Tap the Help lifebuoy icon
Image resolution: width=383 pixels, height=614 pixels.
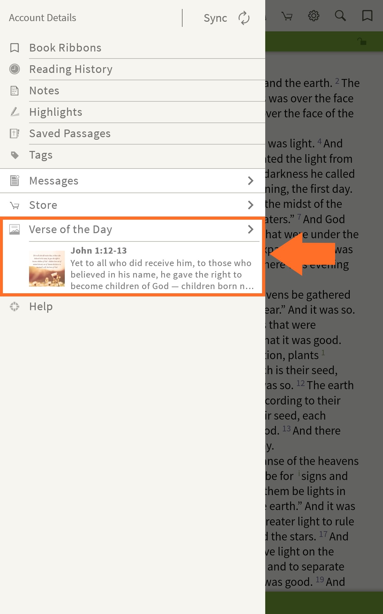[x=14, y=306]
